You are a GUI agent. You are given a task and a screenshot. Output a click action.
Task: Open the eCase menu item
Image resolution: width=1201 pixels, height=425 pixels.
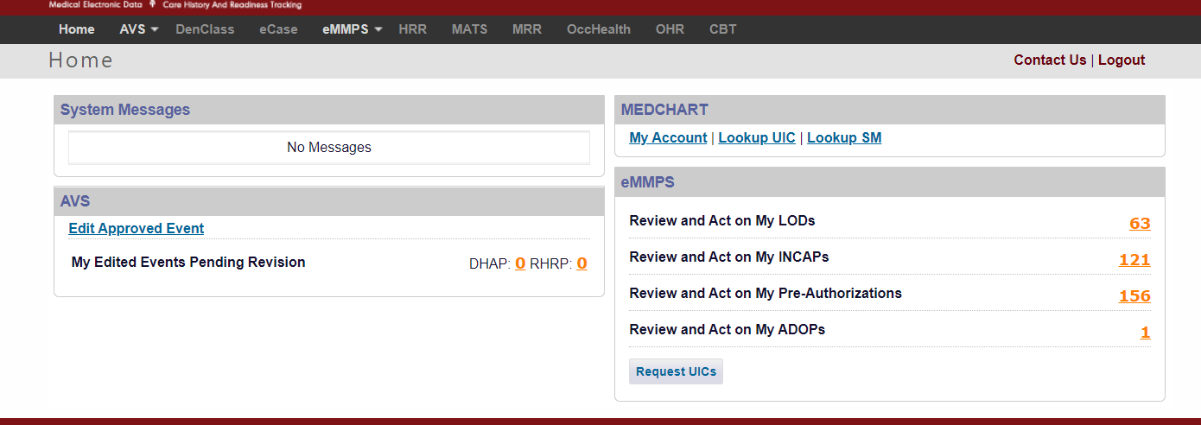click(278, 29)
